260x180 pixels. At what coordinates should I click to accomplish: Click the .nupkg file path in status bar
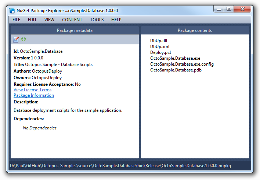click(x=120, y=166)
